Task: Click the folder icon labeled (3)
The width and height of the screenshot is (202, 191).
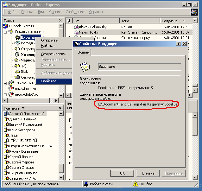Action: pos(17,66)
